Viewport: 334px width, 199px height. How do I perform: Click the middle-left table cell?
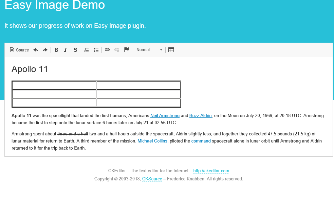pyautogui.click(x=54, y=94)
